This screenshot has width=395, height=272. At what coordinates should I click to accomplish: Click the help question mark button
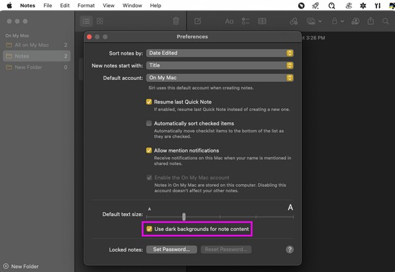[289, 250]
